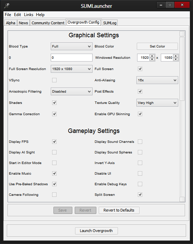Click the windowed resolution width field 1920
This screenshot has height=244, width=193.
(143, 57)
